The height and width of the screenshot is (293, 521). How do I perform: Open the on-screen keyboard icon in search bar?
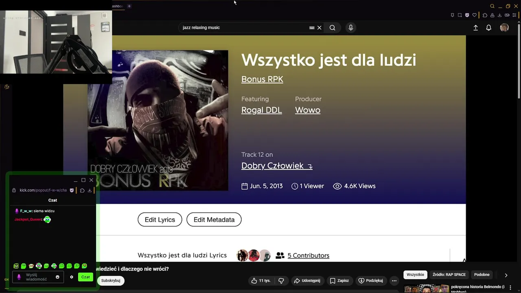[x=312, y=28]
